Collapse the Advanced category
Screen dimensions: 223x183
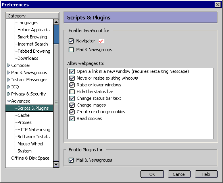click(x=9, y=101)
